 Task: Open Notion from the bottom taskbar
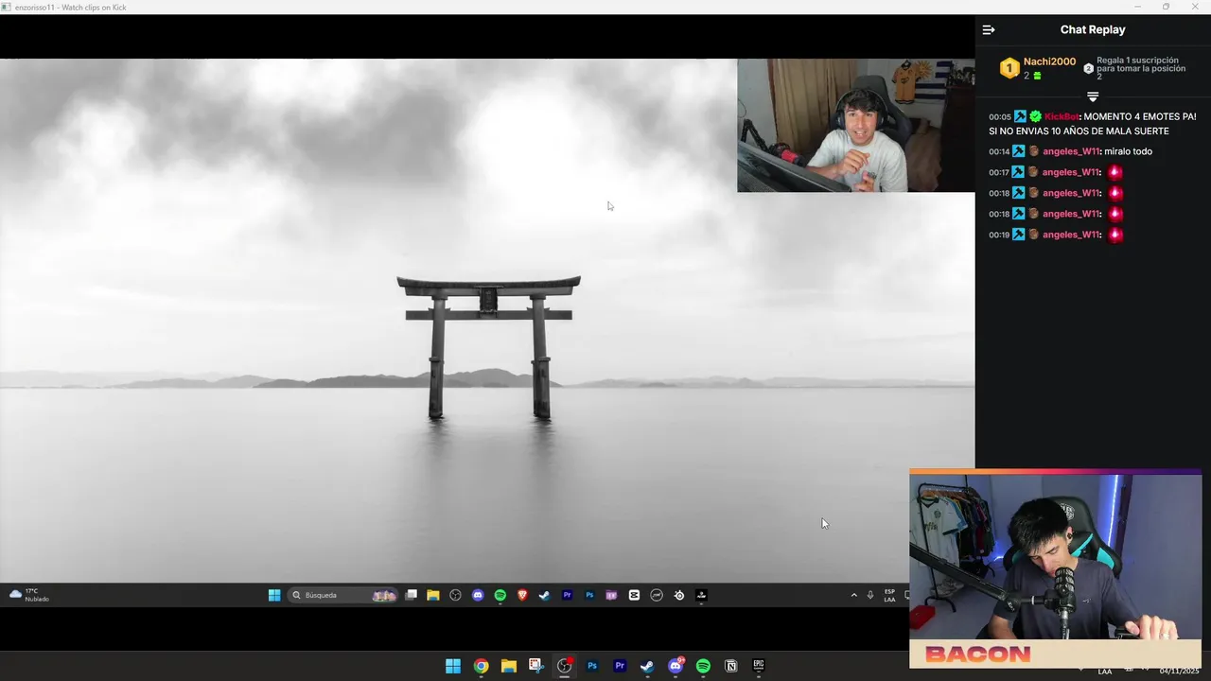(x=730, y=666)
